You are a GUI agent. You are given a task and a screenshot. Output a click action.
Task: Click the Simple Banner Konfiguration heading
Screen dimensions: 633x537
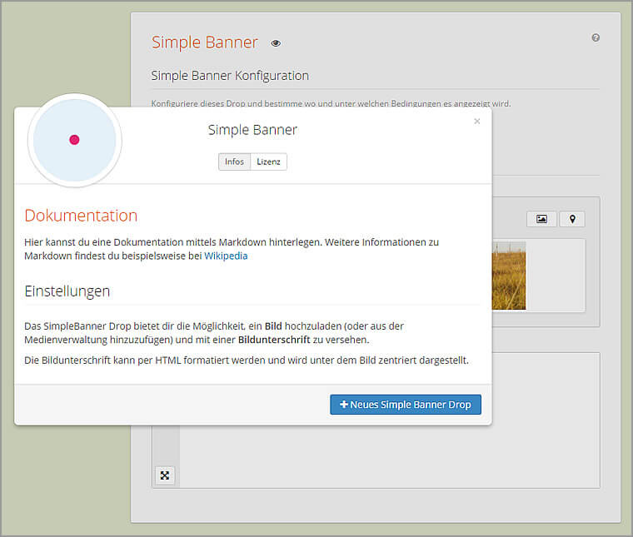coord(230,76)
